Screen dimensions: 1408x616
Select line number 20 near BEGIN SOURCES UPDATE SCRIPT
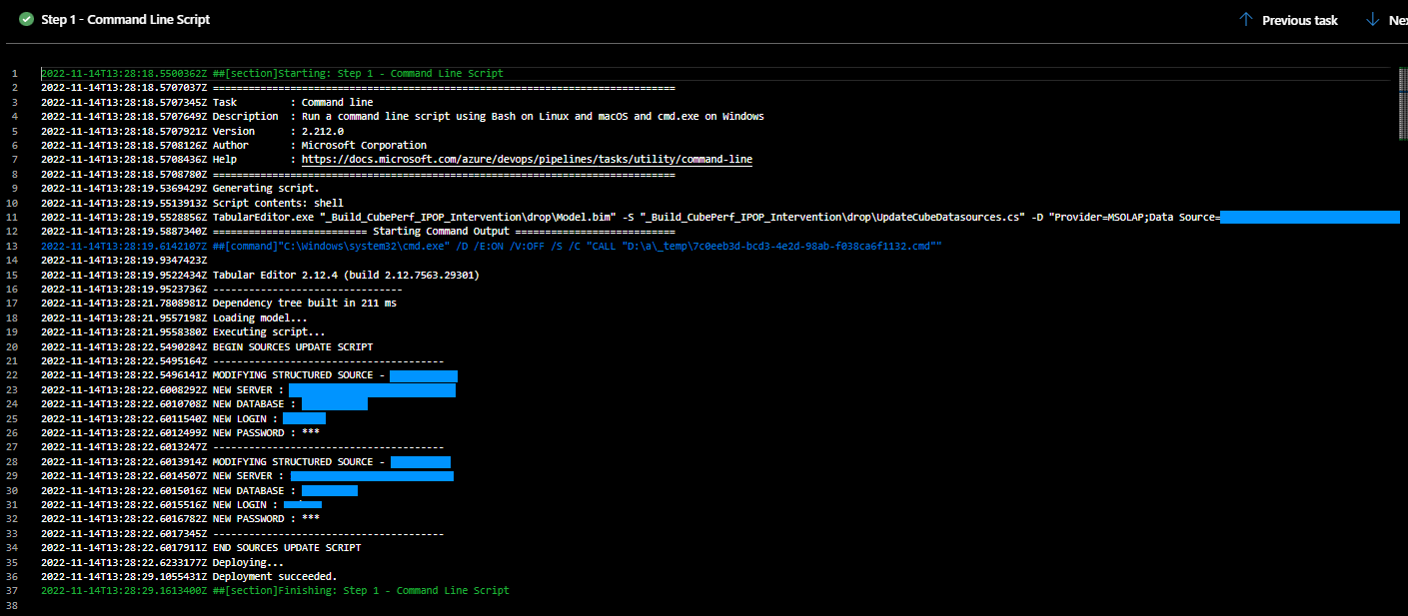click(x=14, y=346)
